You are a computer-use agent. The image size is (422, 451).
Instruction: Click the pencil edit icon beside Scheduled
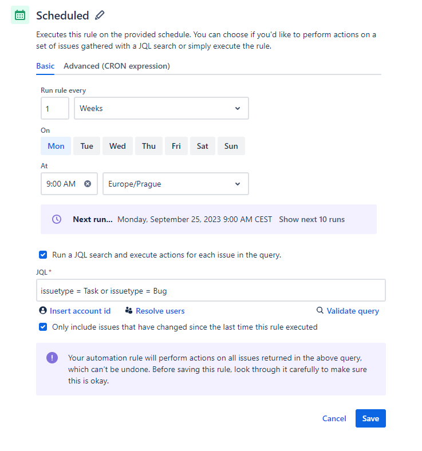pos(100,15)
